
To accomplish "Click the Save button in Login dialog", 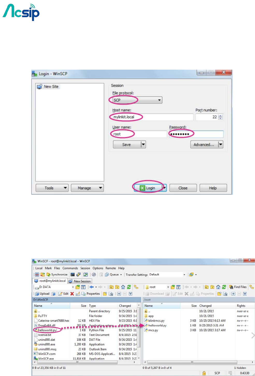I will tap(127, 144).
